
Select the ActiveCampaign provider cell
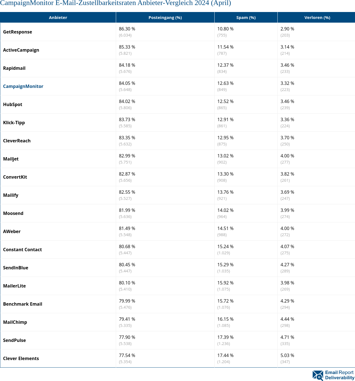tap(21, 50)
